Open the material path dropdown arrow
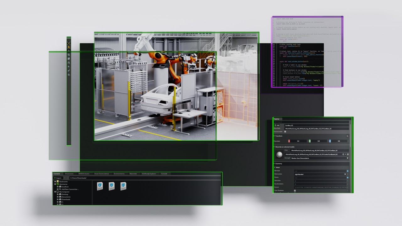Screen dimensions: 402x226 (x=345, y=154)
